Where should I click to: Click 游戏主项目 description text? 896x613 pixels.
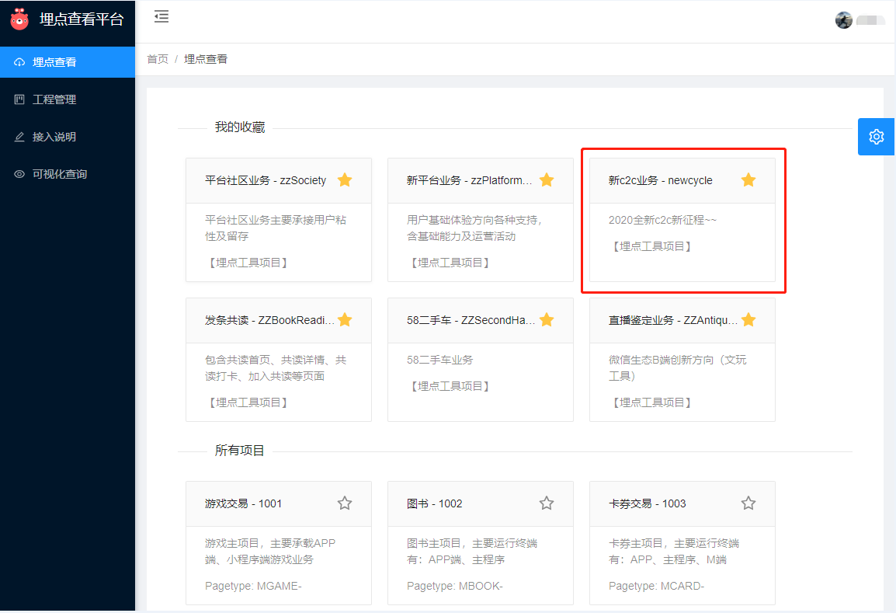(270, 552)
